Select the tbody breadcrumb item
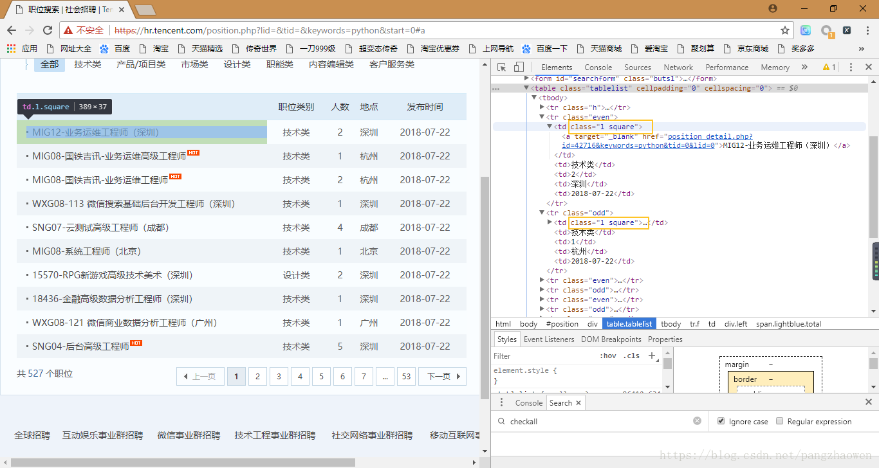The width and height of the screenshot is (879, 468). (x=671, y=324)
